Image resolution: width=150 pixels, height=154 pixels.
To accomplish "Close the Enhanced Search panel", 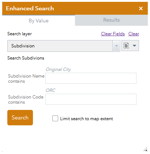I will tap(141, 8).
